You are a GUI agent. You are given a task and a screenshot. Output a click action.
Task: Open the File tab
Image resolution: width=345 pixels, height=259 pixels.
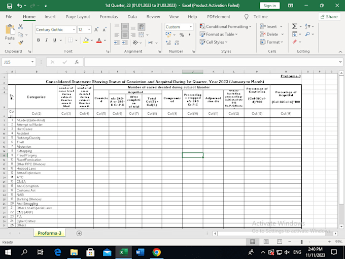pos(9,17)
